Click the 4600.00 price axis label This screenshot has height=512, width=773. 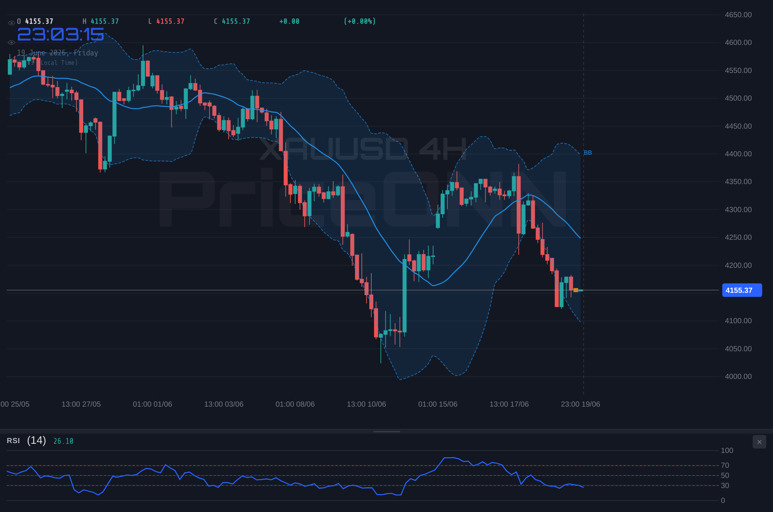(x=738, y=43)
